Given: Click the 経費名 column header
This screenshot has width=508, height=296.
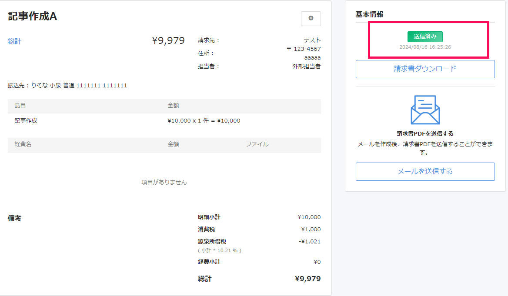Looking at the screenshot, I should click(x=23, y=144).
